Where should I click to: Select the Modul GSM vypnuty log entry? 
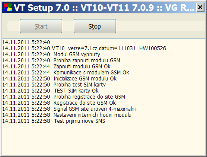pos(51,54)
